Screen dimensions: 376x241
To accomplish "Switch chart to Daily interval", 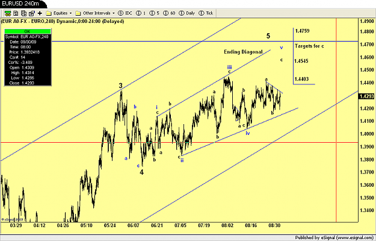I will [x=187, y=13].
